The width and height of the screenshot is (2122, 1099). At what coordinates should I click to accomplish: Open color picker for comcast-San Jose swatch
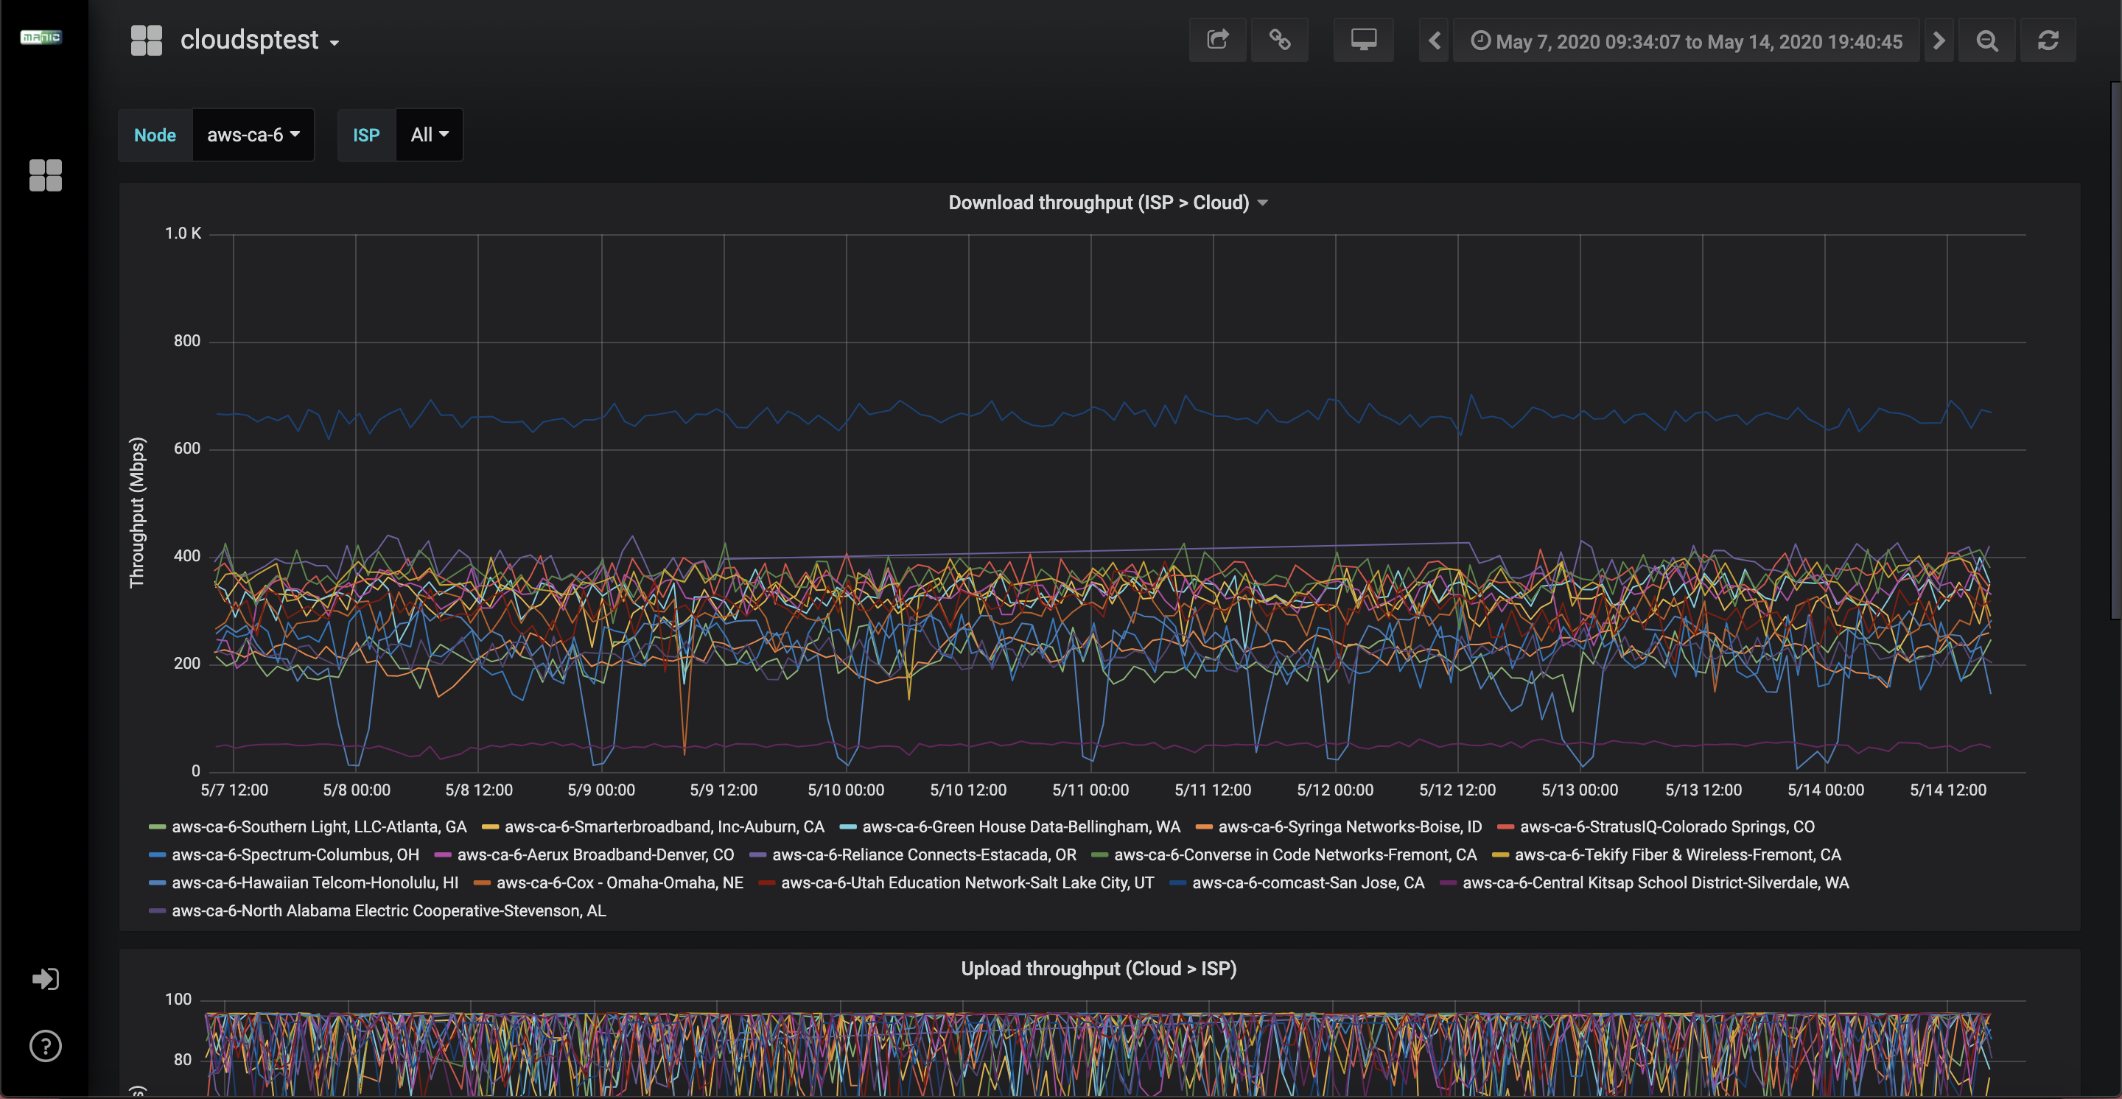(1177, 883)
